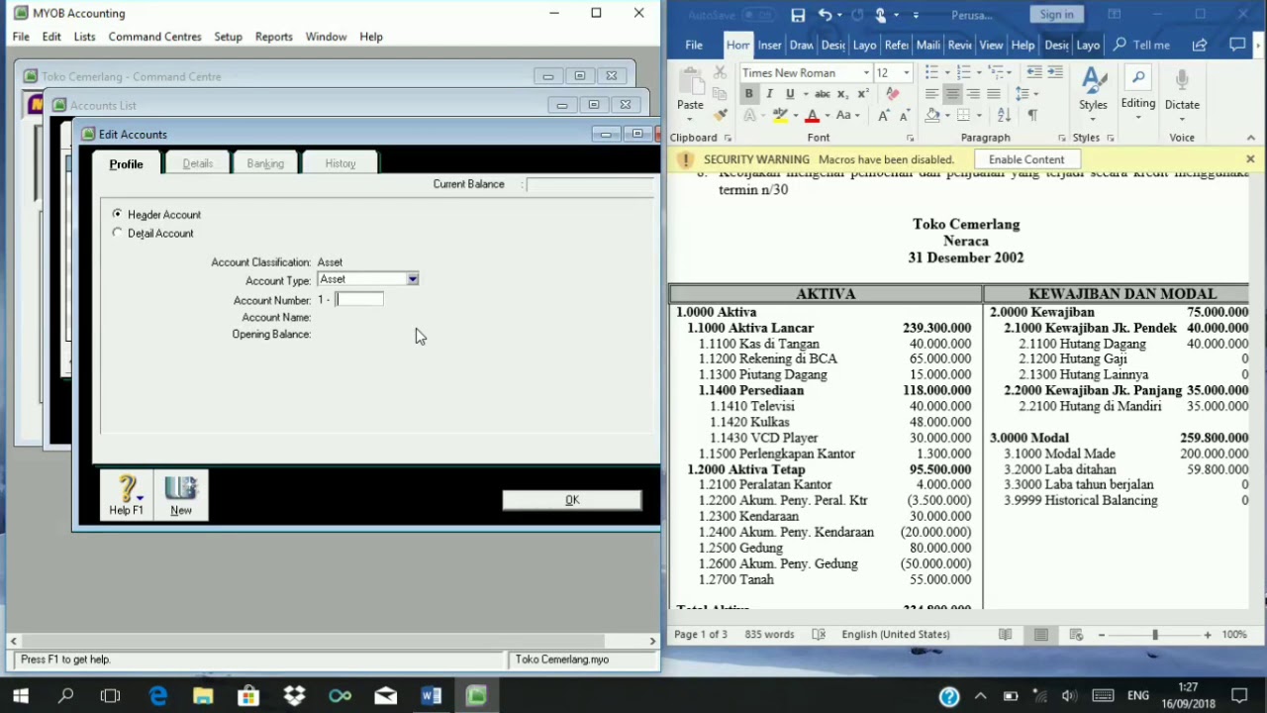Clear all formatting with eraser icon
1267x713 pixels.
893,93
